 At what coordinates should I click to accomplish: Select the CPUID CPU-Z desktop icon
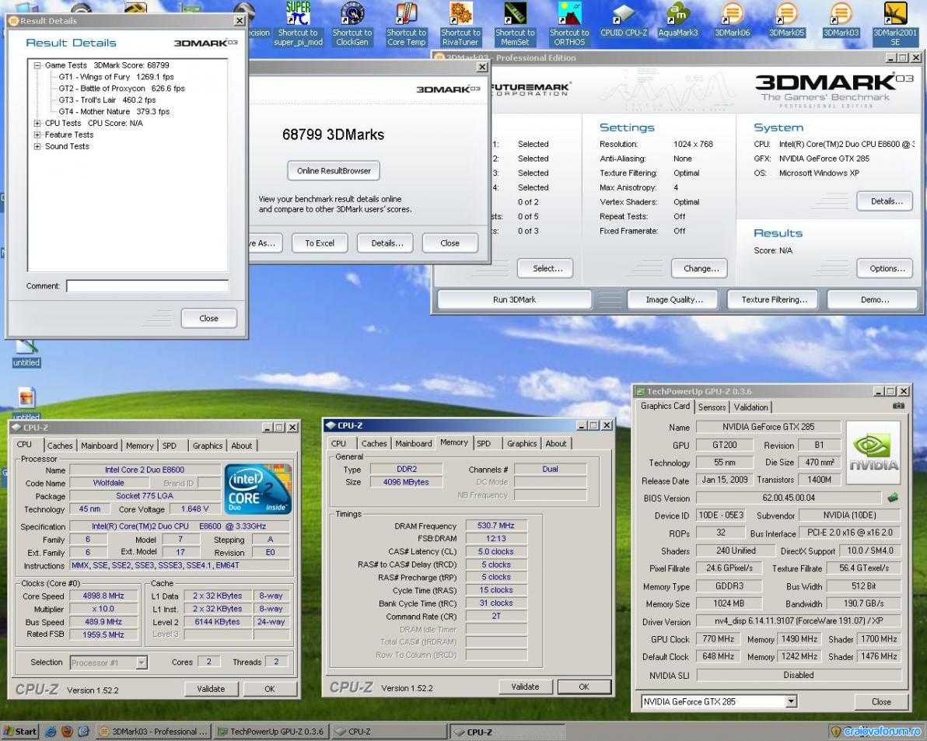coord(624,19)
